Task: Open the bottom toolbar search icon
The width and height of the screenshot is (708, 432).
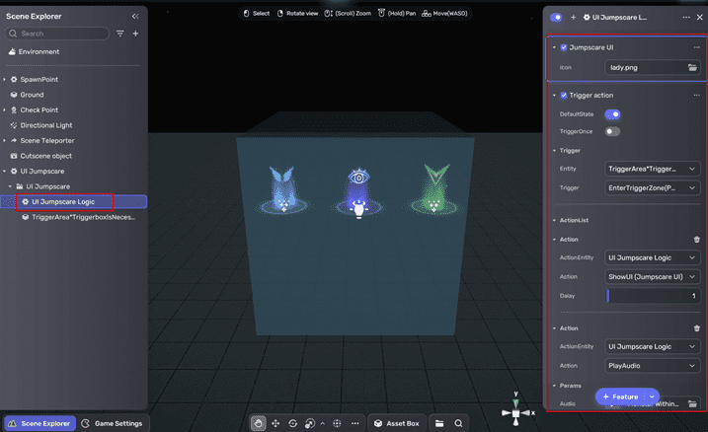Action: point(458,423)
